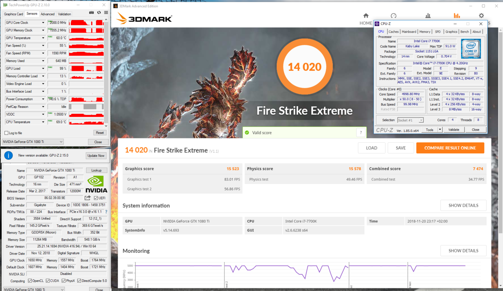The image size is (503, 291).
Task: Click the GPU-Z title bar icon
Action: pos(5,6)
